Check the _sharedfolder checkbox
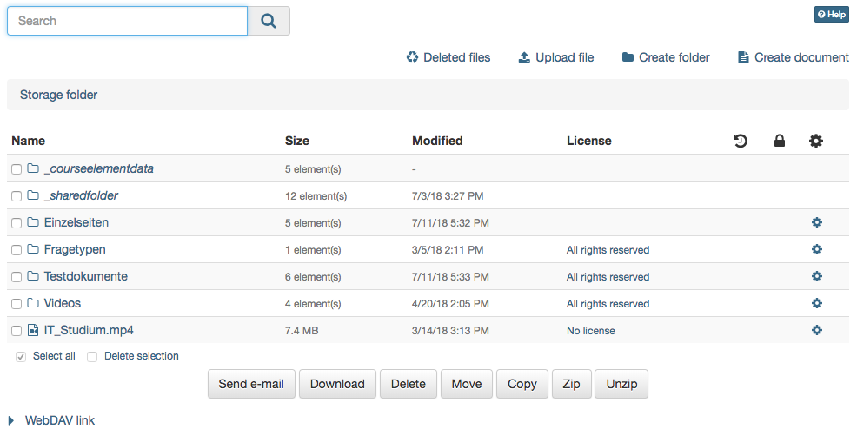 (x=17, y=196)
